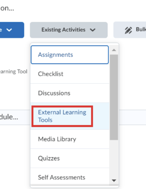The height and width of the screenshot is (189, 146).
Task: Choose Checklist in the dropdown list
Action: [70, 74]
